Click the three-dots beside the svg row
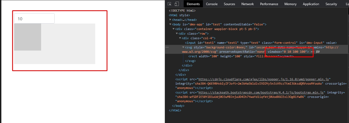Viewport: 349px width, 123px height. [x=167, y=47]
